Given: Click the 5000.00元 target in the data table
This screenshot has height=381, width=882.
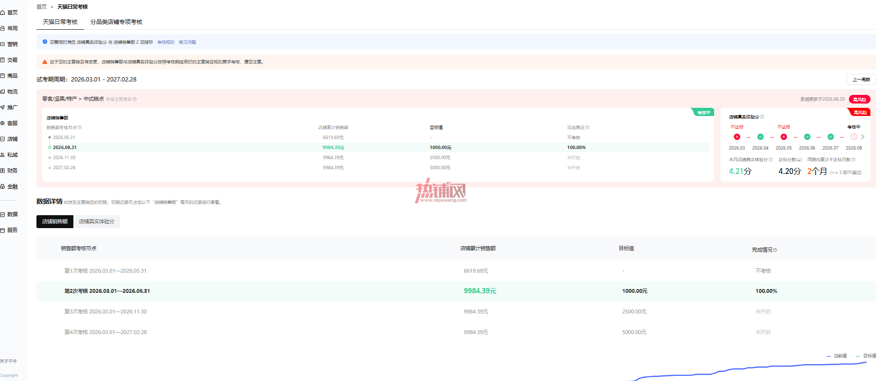Looking at the screenshot, I should coord(634,332).
